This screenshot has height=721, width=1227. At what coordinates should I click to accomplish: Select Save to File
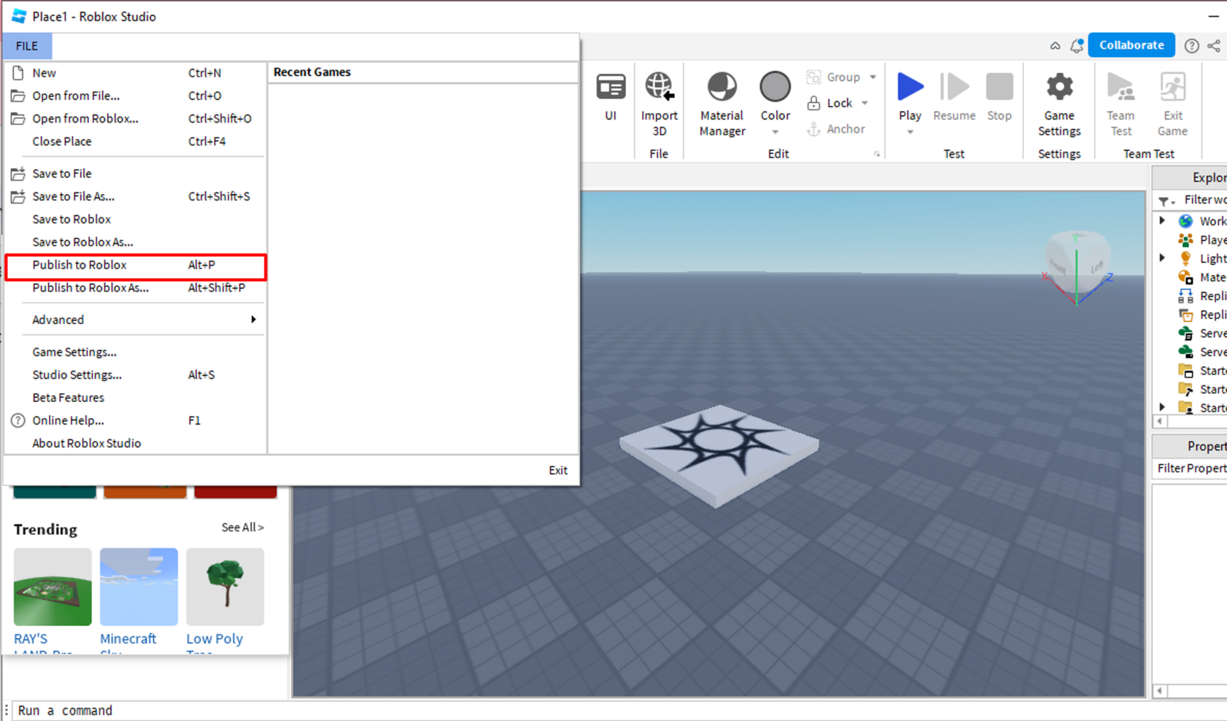pos(135,174)
